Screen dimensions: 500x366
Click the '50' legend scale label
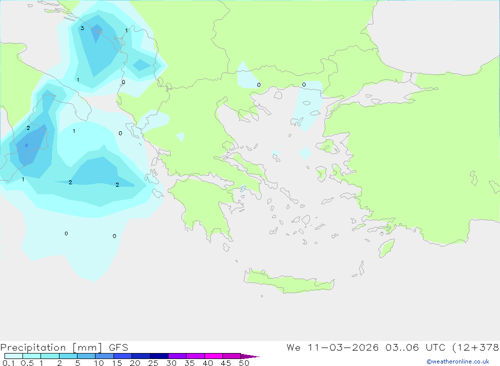pos(244,363)
